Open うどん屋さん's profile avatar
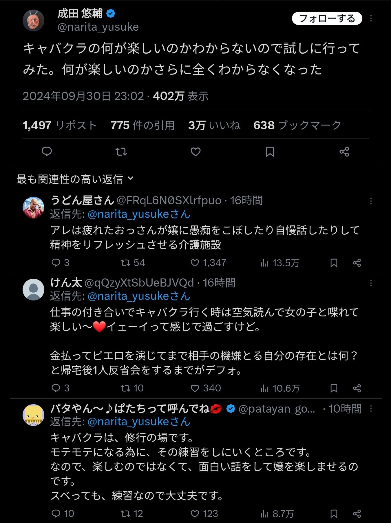 [x=33, y=207]
